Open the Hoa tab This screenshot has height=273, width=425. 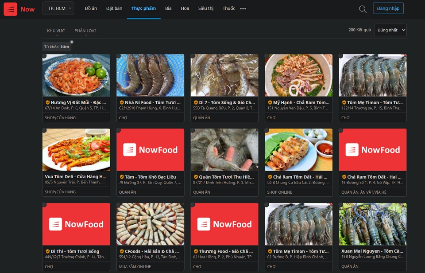185,8
